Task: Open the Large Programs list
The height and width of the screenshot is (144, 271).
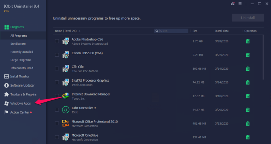Action: 21,60
